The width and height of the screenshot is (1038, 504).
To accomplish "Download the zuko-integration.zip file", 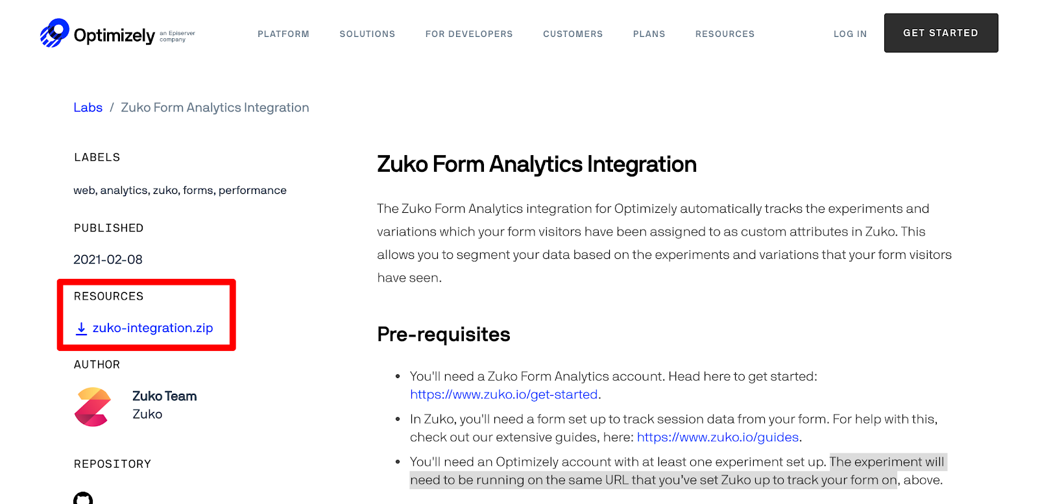I will tap(153, 328).
